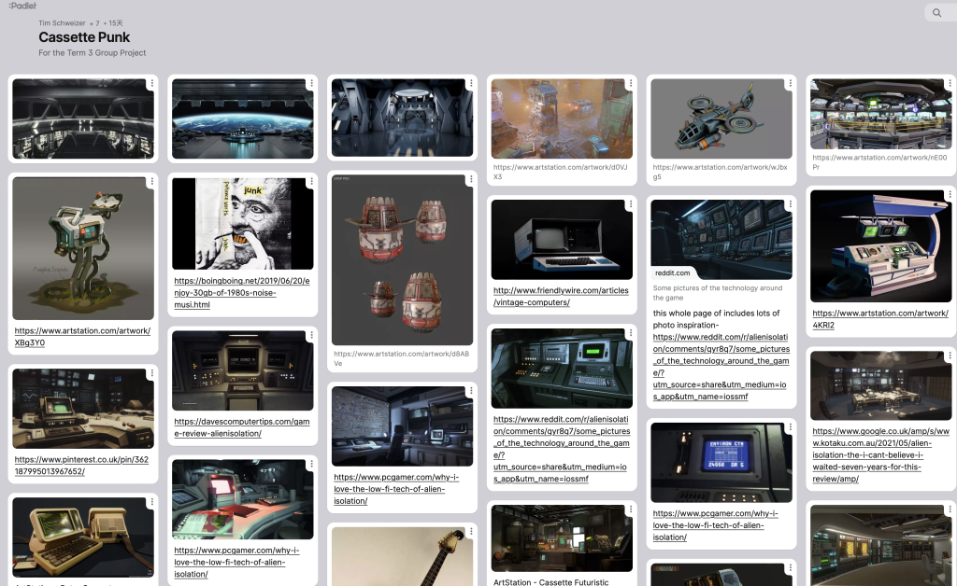Open three-dot menu on the pcgamer office-room card
Viewport: 957px width, 586px height.
(x=471, y=391)
